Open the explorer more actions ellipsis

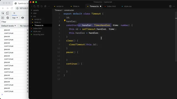[x=49, y=6]
